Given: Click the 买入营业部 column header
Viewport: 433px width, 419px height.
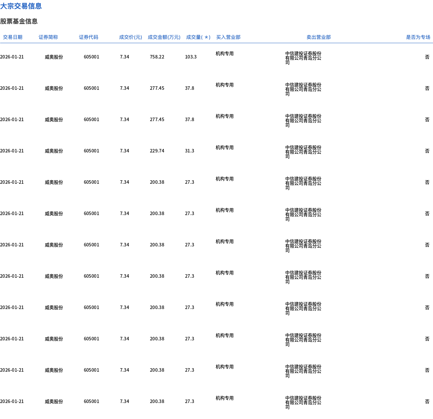Looking at the screenshot, I should point(228,37).
